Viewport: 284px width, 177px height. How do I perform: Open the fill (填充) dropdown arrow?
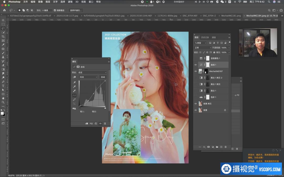[x=229, y=52]
